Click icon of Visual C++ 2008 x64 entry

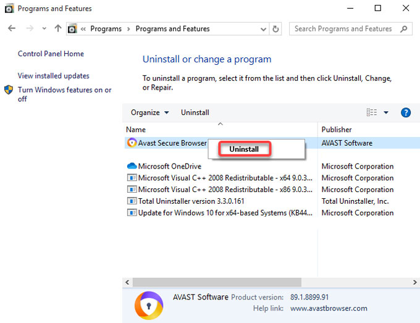pos(132,178)
